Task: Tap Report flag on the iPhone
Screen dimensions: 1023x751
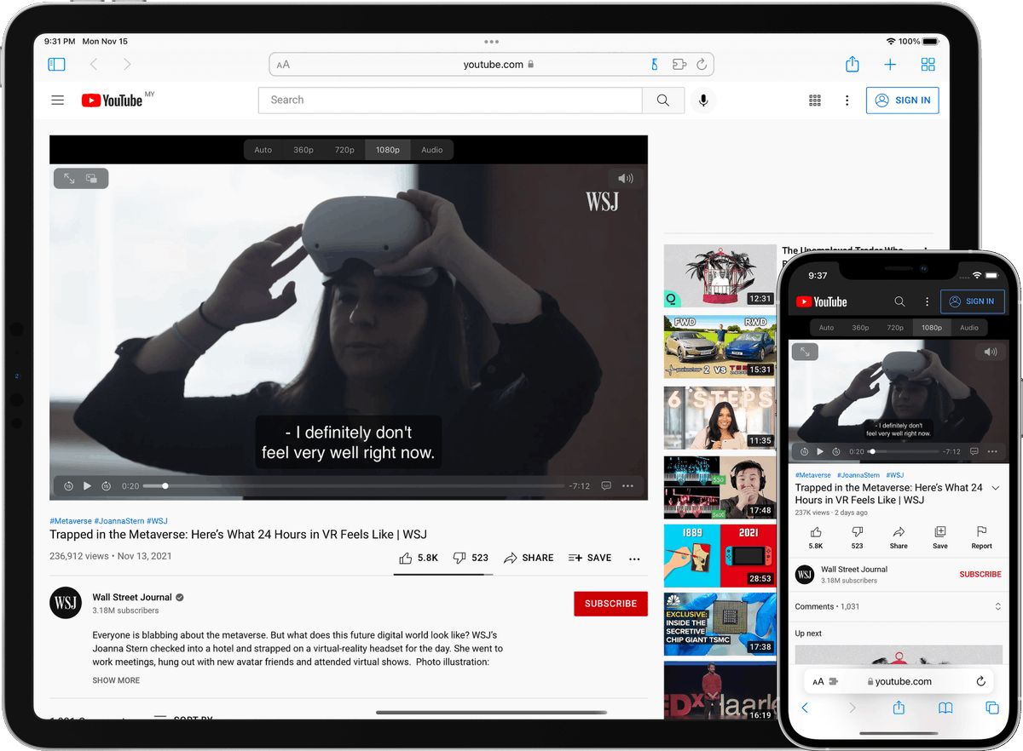Action: (981, 537)
